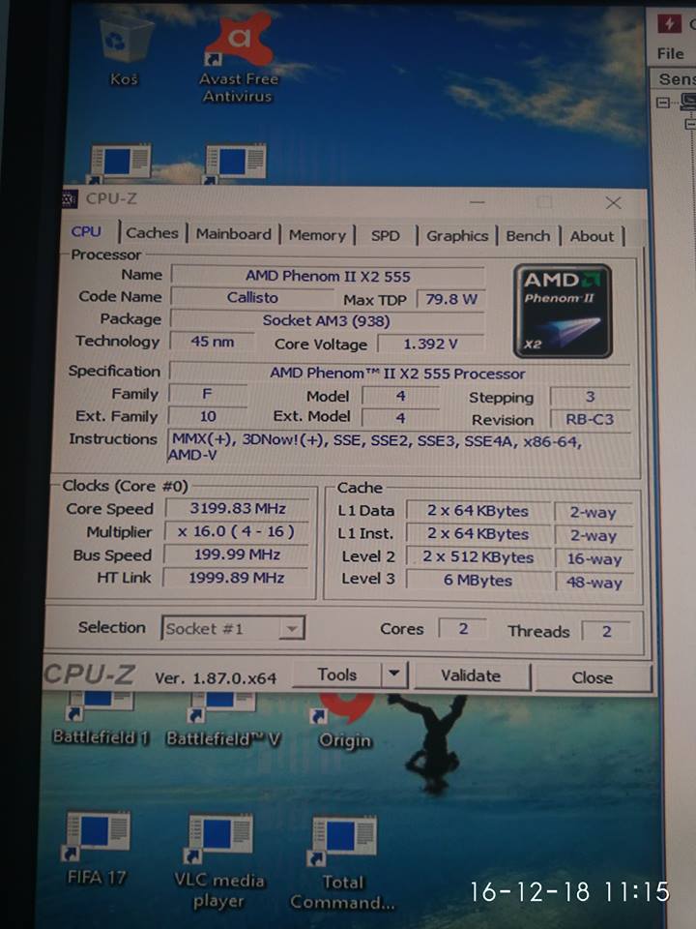Viewport: 696px width, 929px height.
Task: Close the CPU-Z window with X
Action: pos(613,203)
